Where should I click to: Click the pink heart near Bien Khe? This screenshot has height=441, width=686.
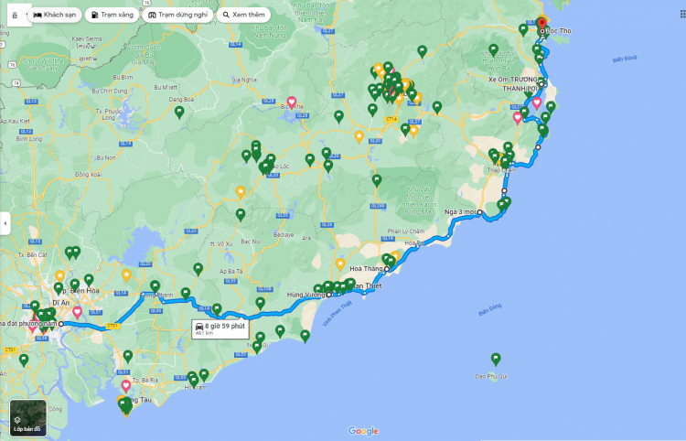coord(292,102)
